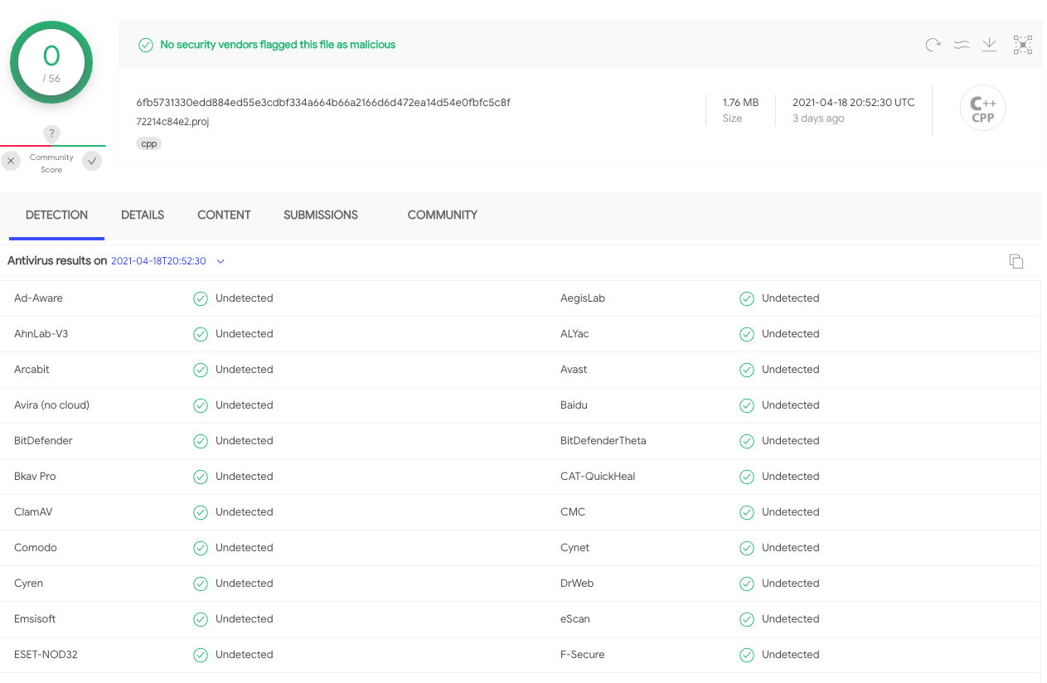Click the Arcabit vendor name

(x=32, y=370)
